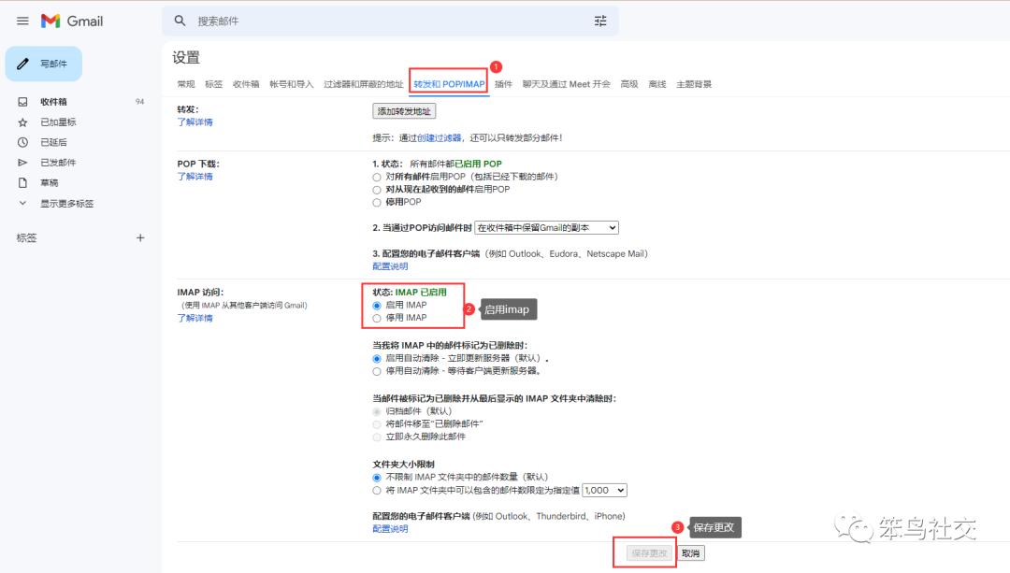Viewport: 1010px width, 573px height.
Task: Open the 创建过滤器 link
Action: coord(439,137)
